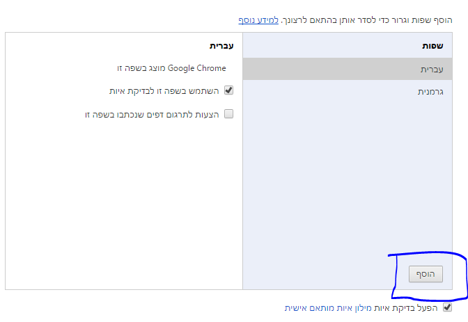Click the bold 'עברית' details pane heading
Viewport: 468px width, 322px height.
click(221, 46)
